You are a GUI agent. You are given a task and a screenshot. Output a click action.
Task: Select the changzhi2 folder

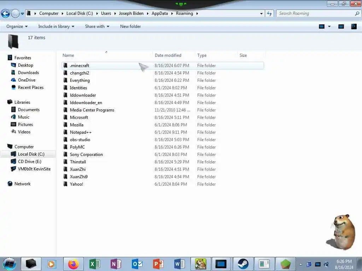click(80, 73)
